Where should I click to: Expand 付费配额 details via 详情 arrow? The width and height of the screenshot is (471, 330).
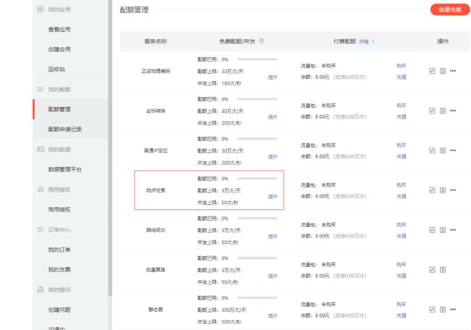coord(367,41)
